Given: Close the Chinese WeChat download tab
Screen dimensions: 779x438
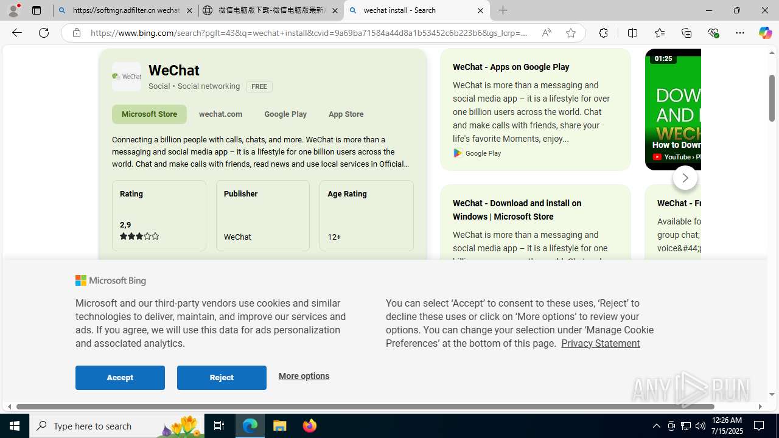Looking at the screenshot, I should 335,10.
